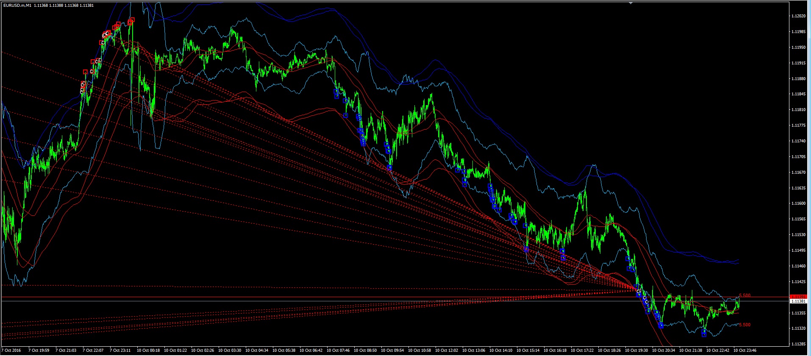Click the 10 Oct 12:02 time axis label
This screenshot has height=356, width=811.
click(447, 350)
